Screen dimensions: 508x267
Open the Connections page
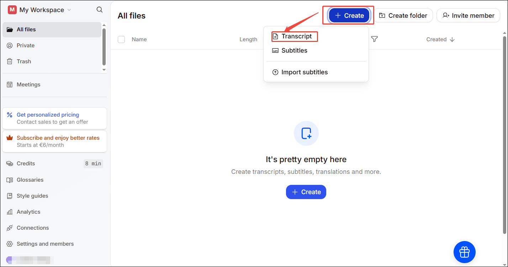[32, 228]
